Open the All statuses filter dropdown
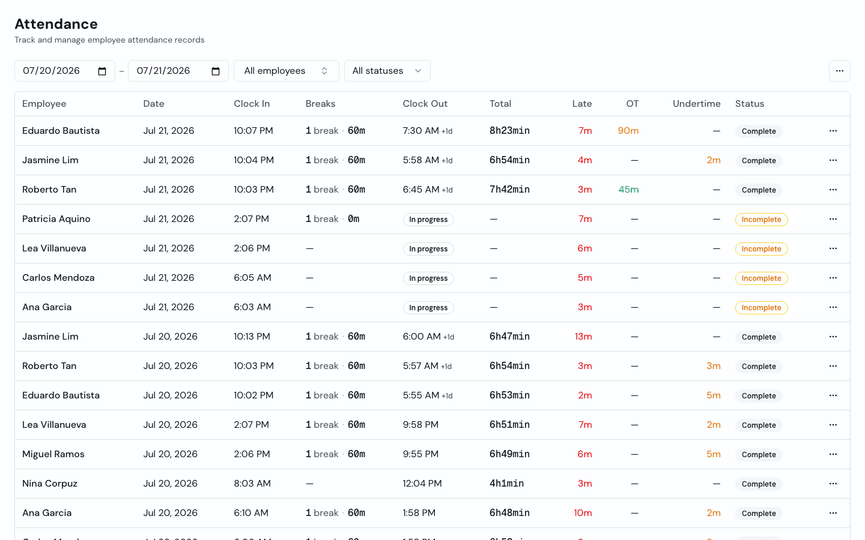 (x=387, y=71)
